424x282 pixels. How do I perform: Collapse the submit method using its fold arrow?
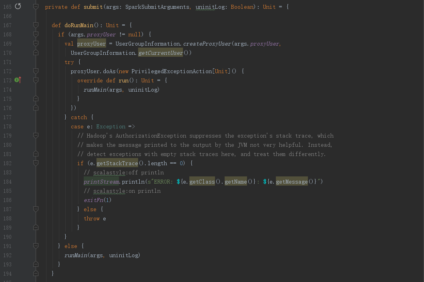35,6
